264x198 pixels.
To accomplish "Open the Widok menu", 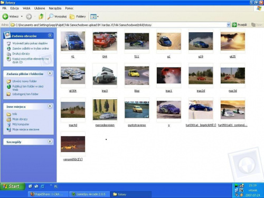I will click(x=26, y=8).
